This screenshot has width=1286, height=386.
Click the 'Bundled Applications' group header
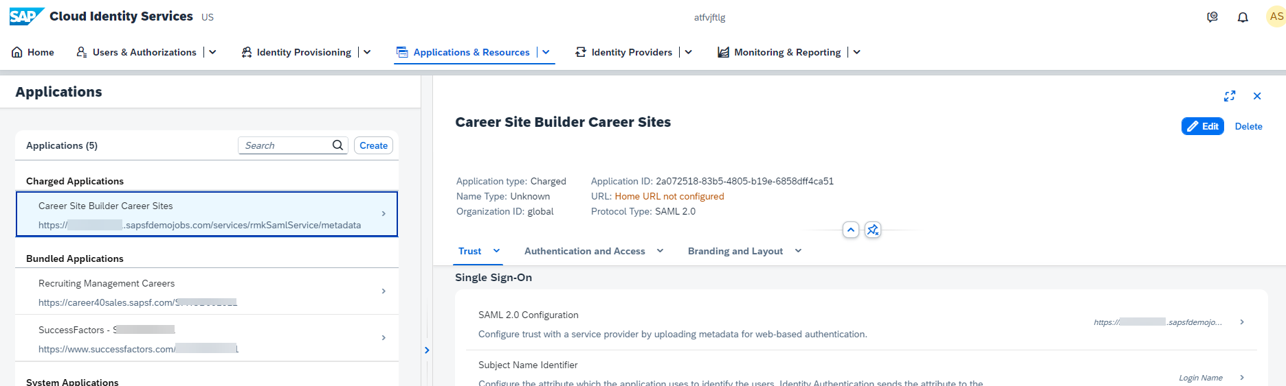coord(75,258)
